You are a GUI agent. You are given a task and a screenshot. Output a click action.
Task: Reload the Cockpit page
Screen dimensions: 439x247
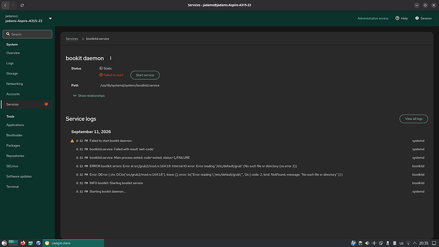(22, 5)
